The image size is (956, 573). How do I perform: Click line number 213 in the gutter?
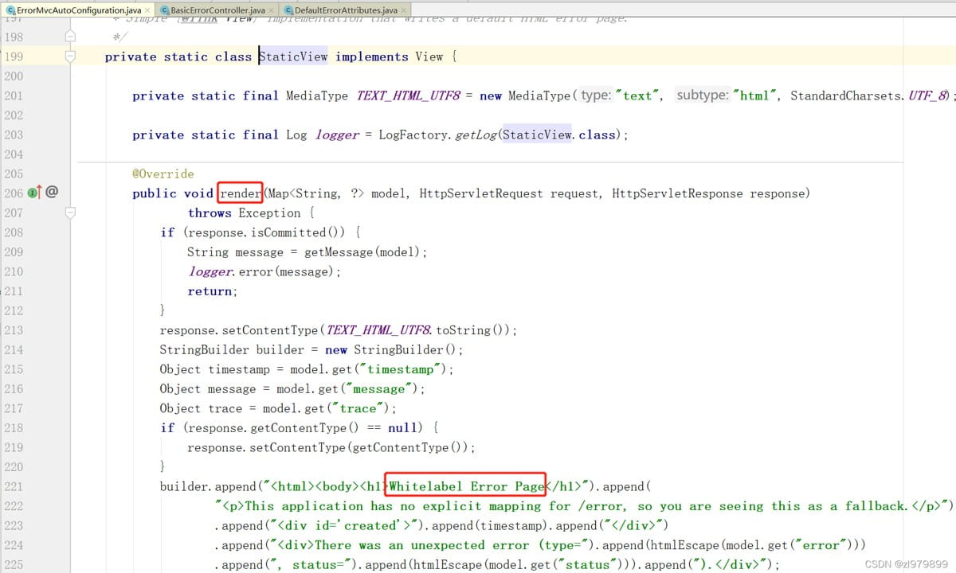[14, 329]
